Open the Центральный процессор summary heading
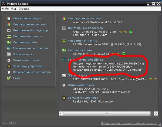This screenshot has width=162, height=127. coord(85,28)
